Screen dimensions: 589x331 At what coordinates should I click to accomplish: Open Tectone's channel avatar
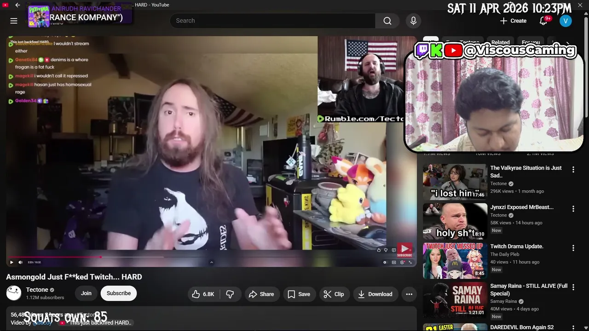coord(14,293)
